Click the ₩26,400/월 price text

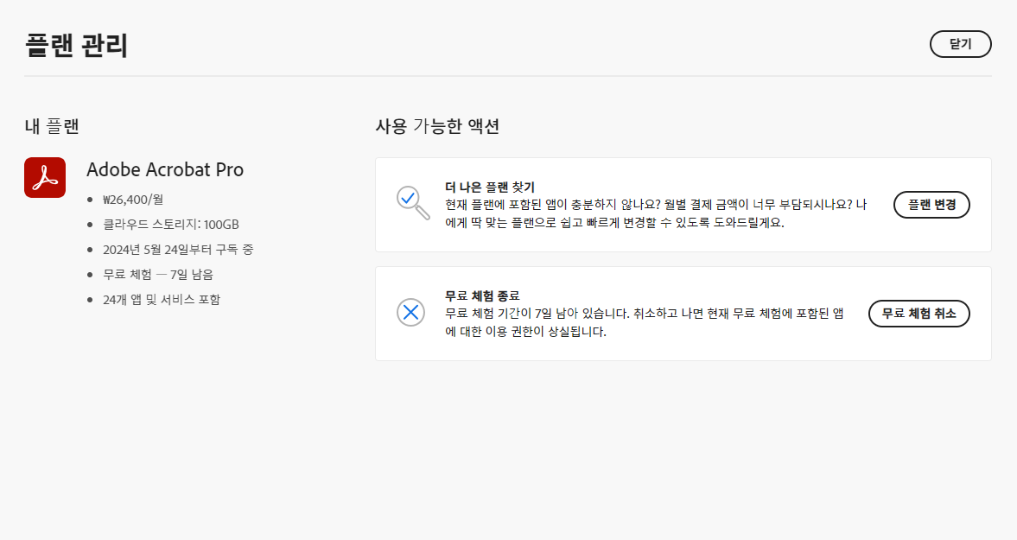[x=133, y=200]
